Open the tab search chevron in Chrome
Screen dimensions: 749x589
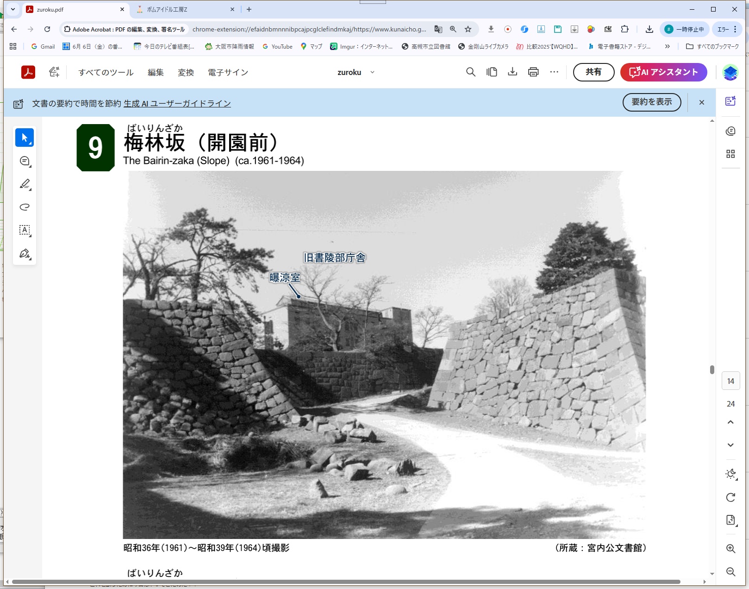[x=13, y=9]
